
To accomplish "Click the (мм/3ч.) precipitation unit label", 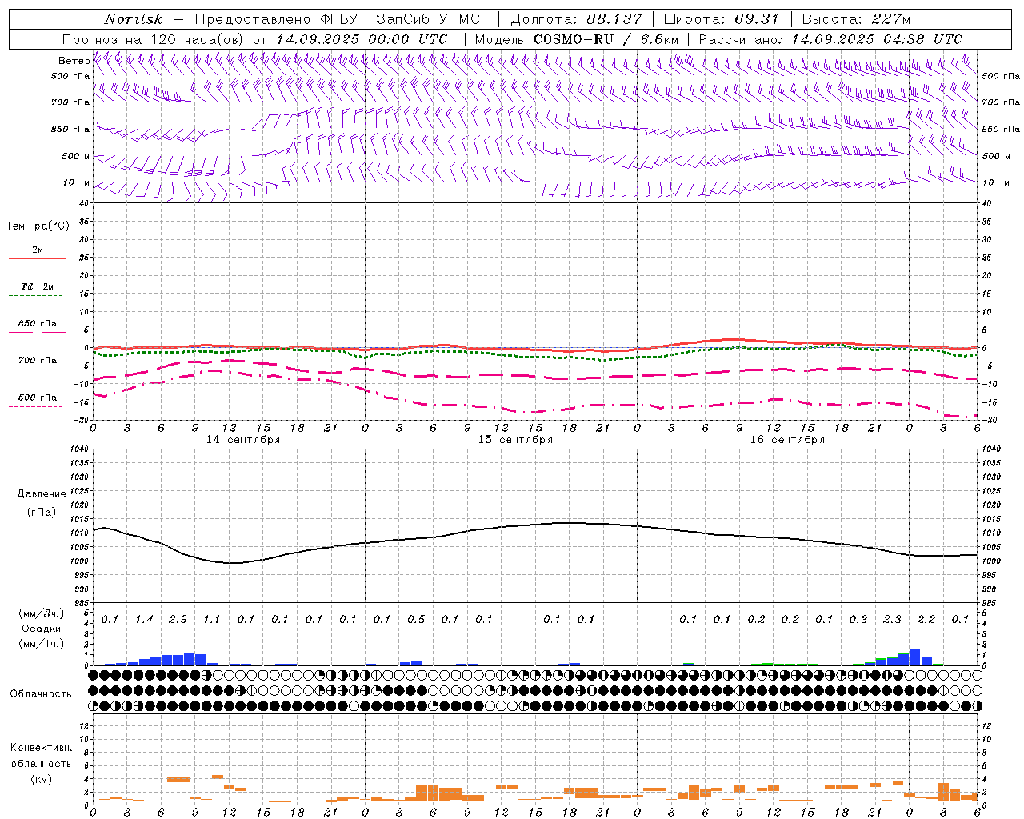I will coord(42,613).
